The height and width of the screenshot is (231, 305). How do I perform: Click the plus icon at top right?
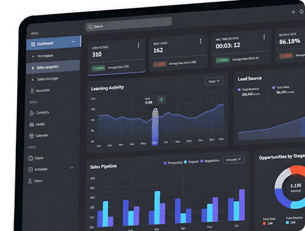coord(293,12)
